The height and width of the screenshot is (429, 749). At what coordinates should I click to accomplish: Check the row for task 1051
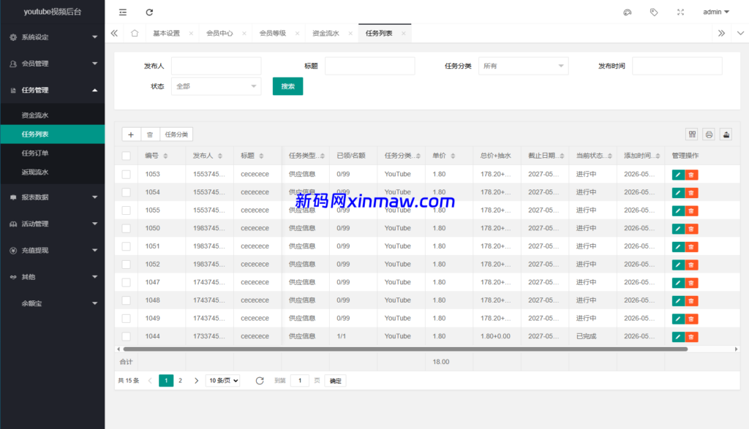[x=126, y=246]
